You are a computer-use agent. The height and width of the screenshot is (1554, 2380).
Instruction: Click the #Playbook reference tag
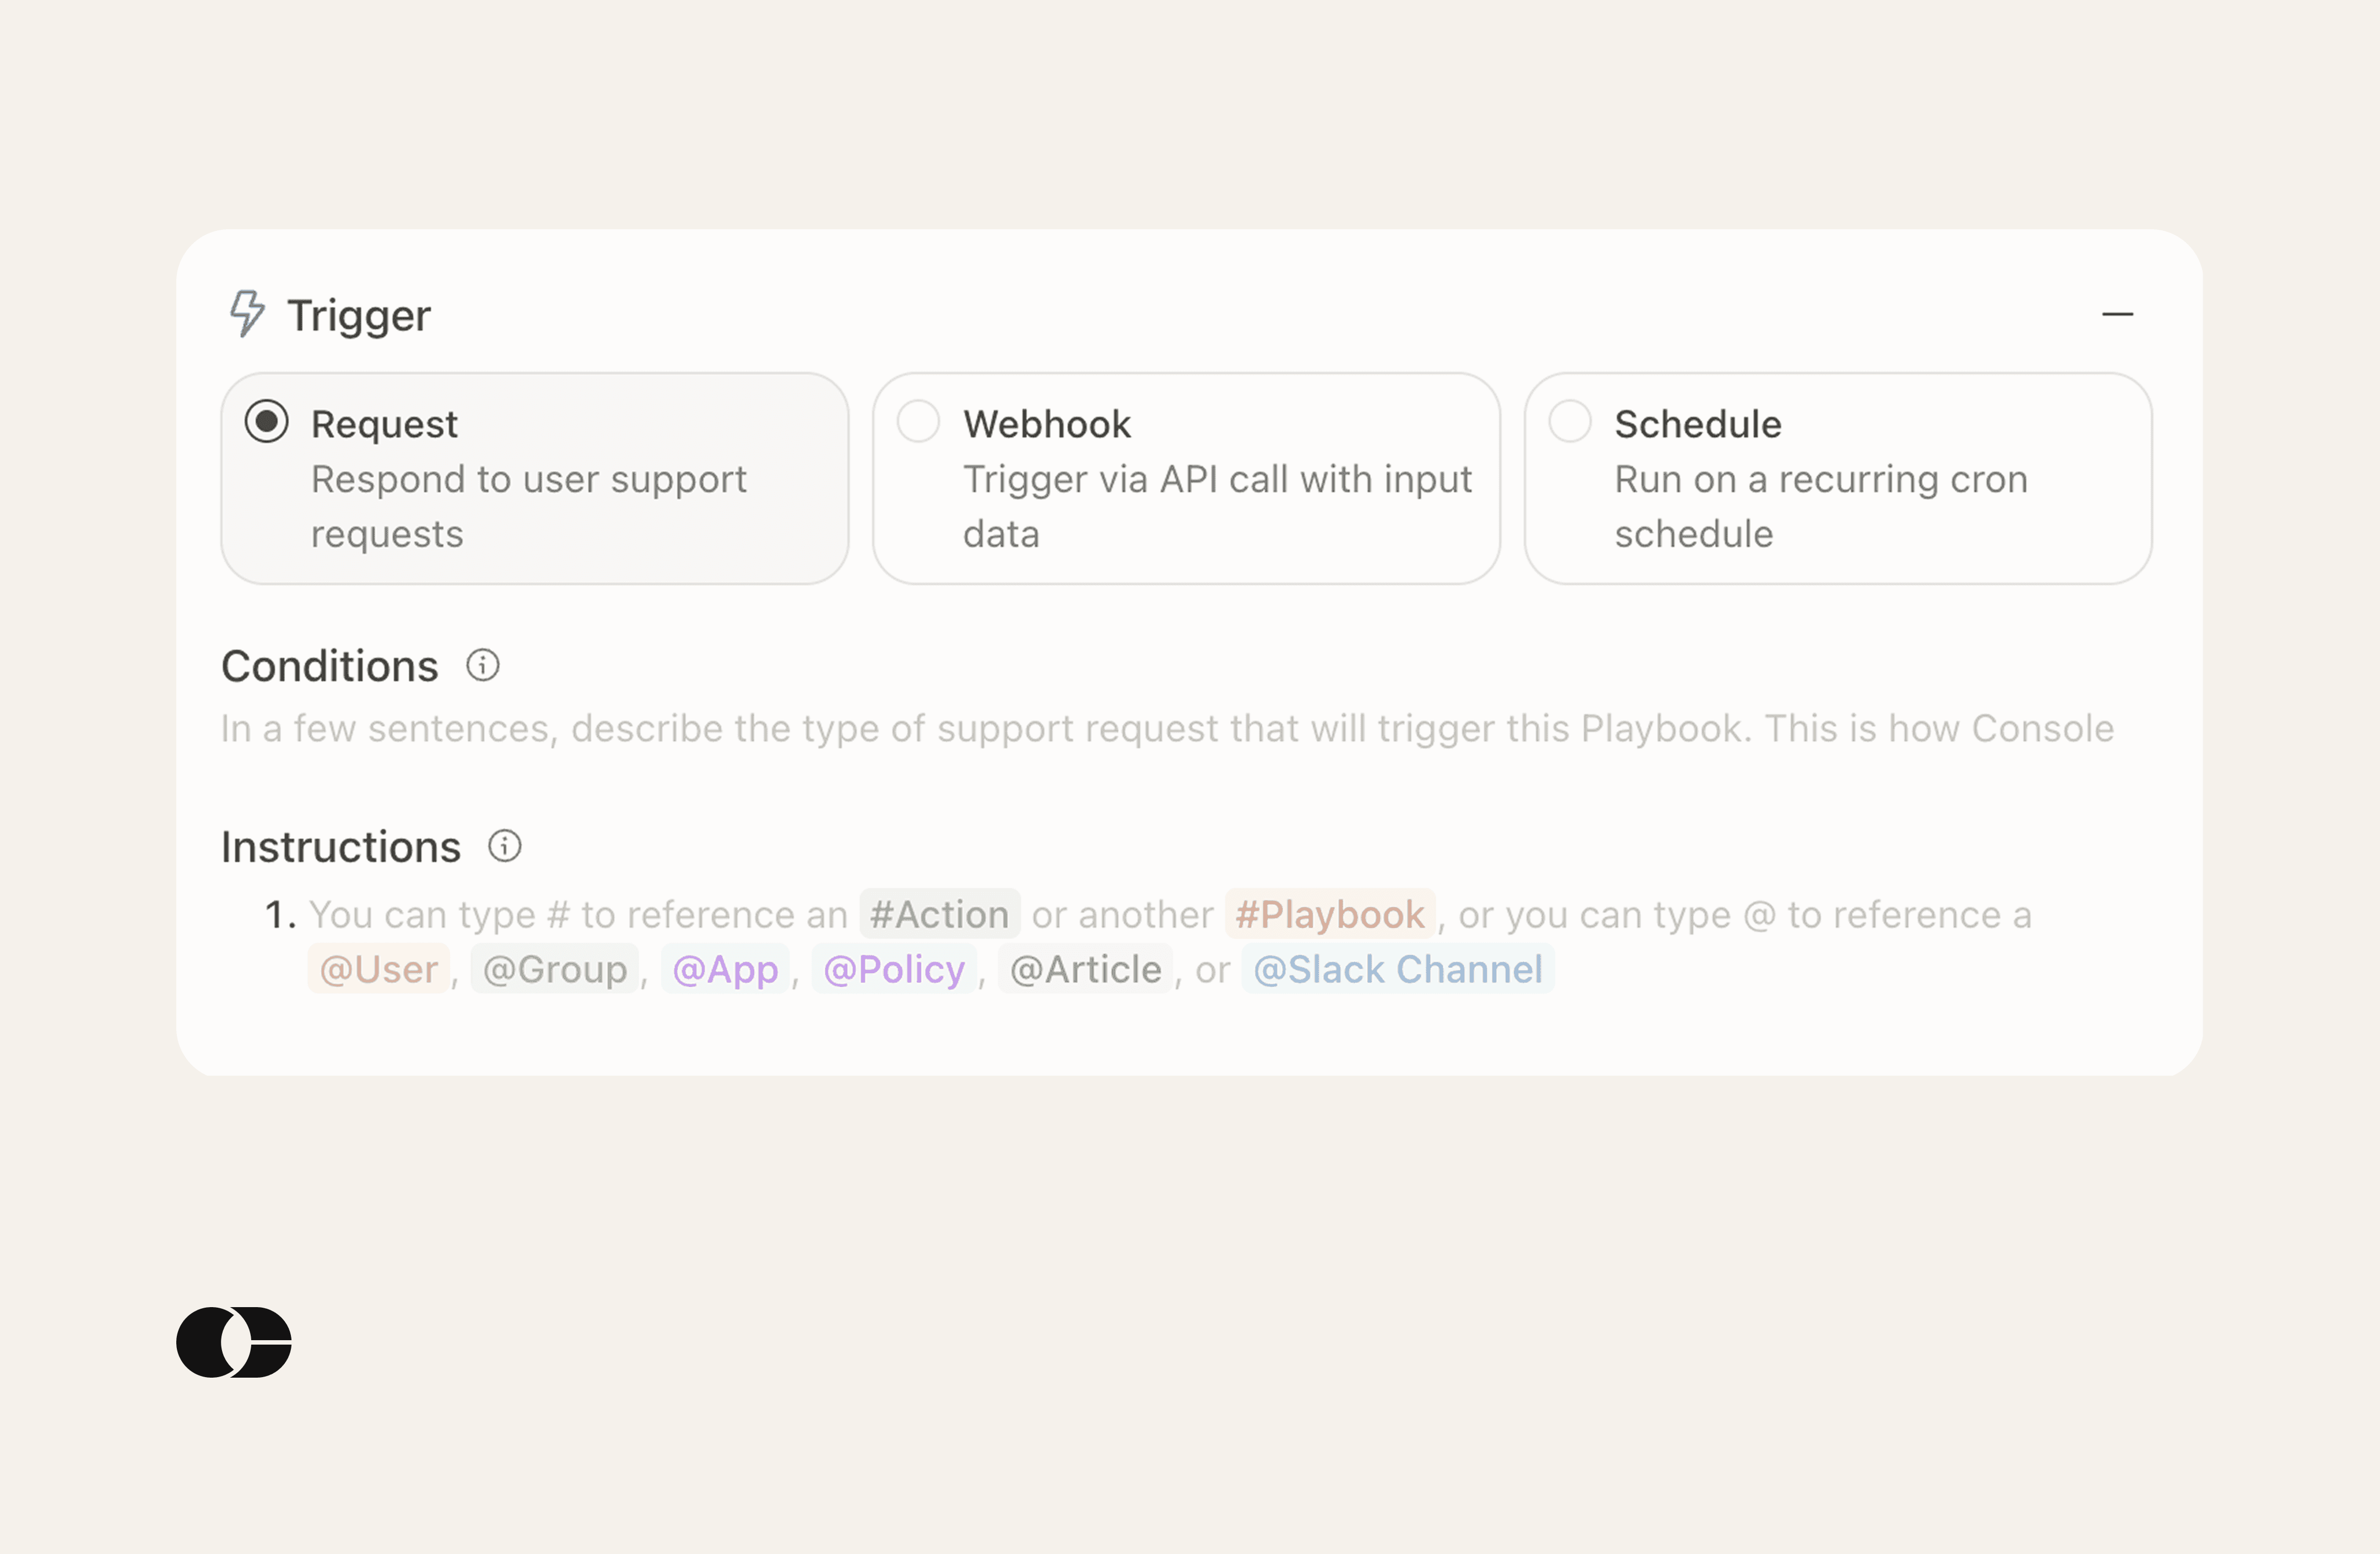pos(1329,915)
